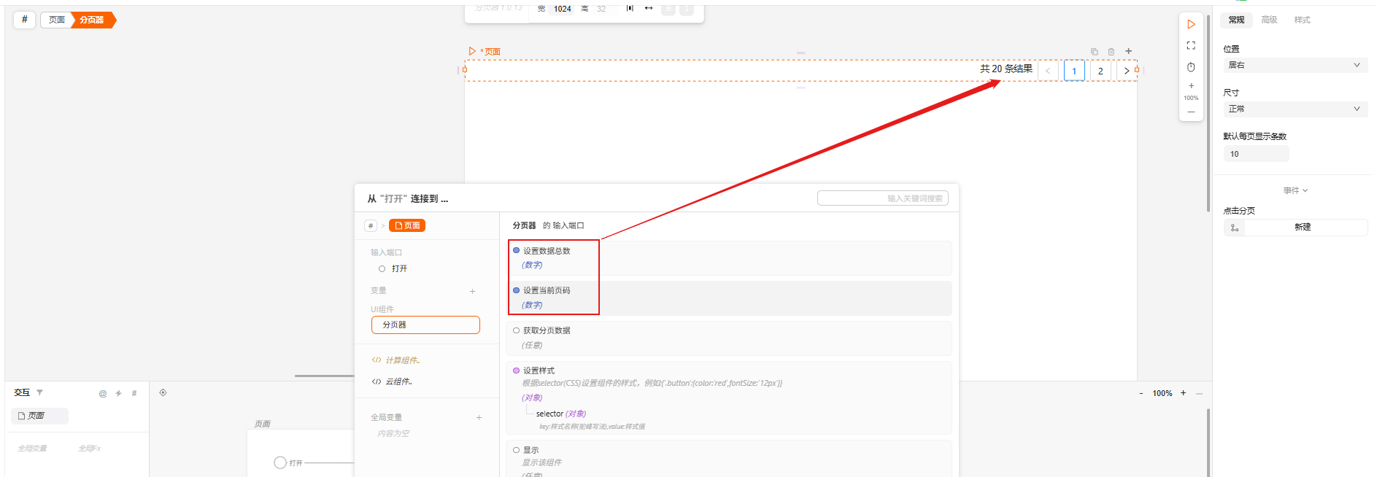Switch to the 高级 tab
The image size is (1377, 477).
click(x=1269, y=20)
